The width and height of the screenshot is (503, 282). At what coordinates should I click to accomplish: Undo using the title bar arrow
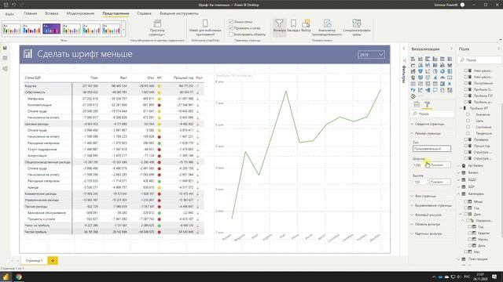point(14,5)
